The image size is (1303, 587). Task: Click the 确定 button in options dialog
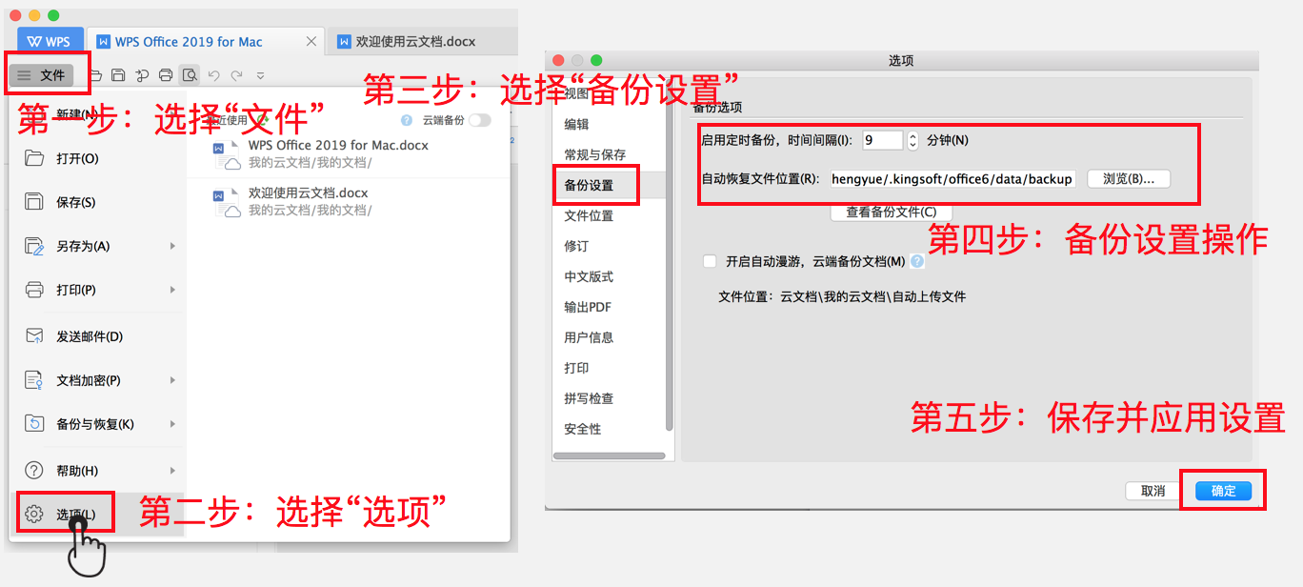click(x=1223, y=491)
